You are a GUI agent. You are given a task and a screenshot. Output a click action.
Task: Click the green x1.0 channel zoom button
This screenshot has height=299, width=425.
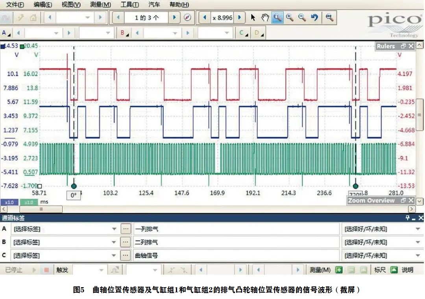click(x=28, y=202)
